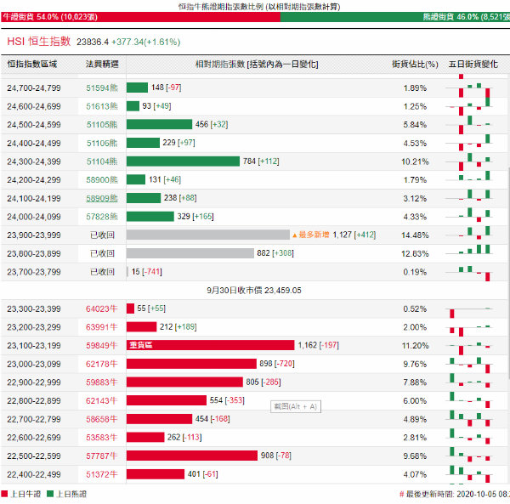Click the 11.20% share value

[x=415, y=346]
